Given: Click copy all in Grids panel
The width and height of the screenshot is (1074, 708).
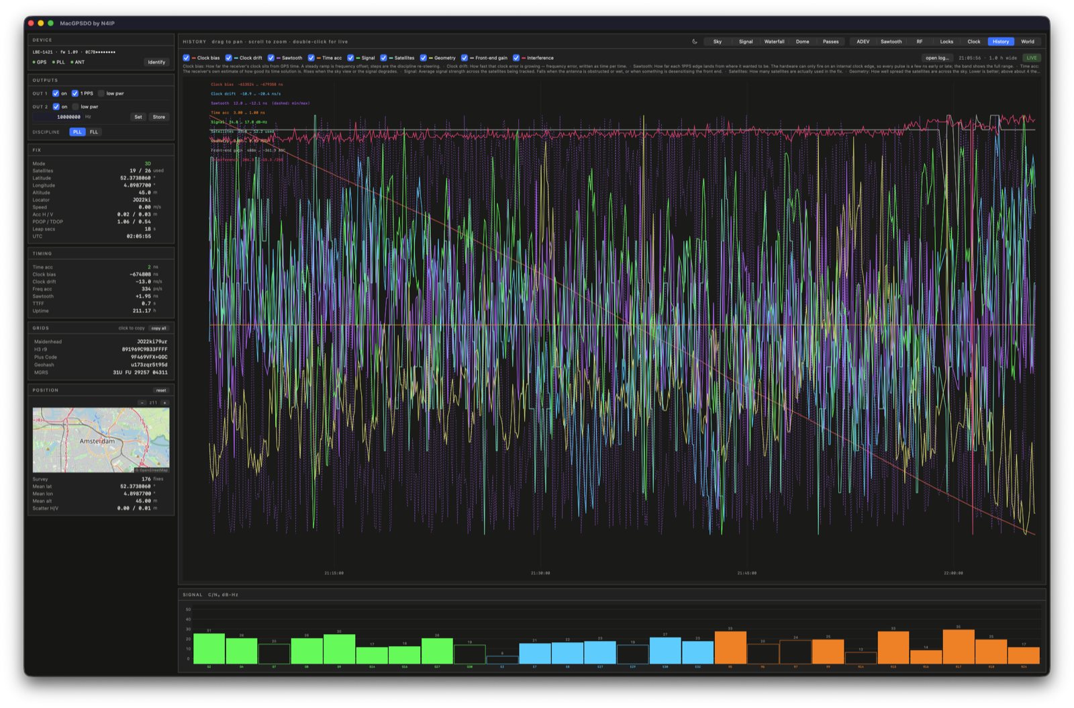Looking at the screenshot, I should pos(159,328).
